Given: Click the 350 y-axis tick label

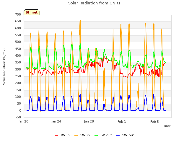Looking at the screenshot, I should tap(18, 63).
